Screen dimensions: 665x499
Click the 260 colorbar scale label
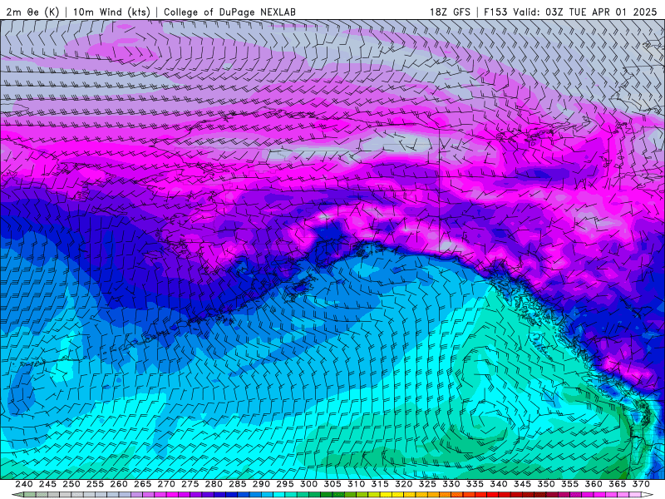coord(119,484)
